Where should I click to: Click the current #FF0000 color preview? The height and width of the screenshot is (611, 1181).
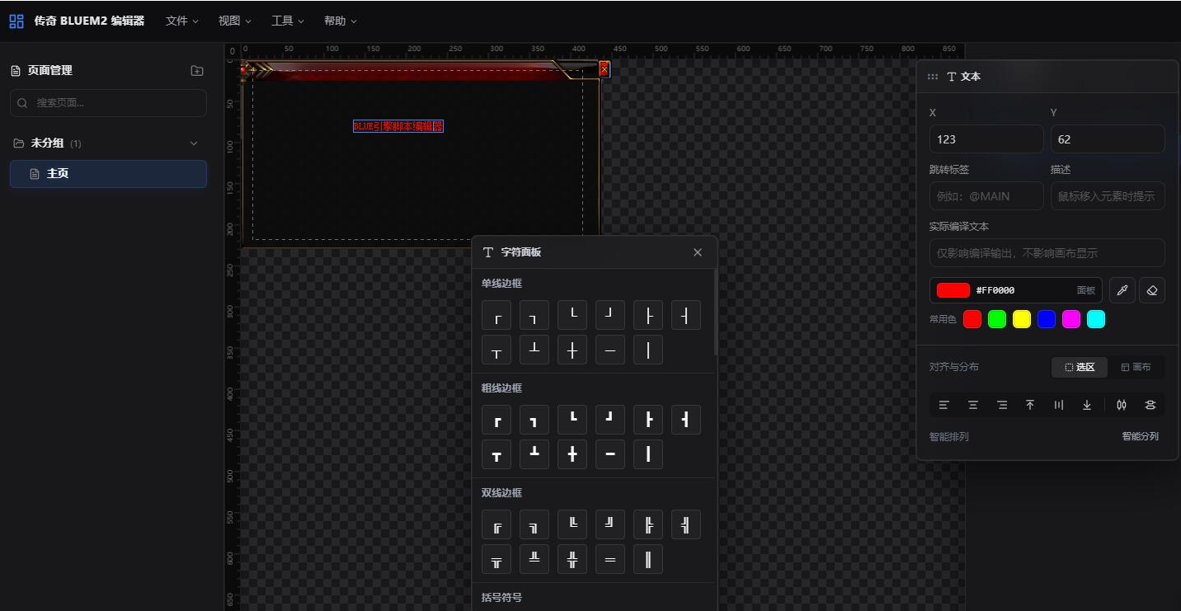[x=953, y=290]
